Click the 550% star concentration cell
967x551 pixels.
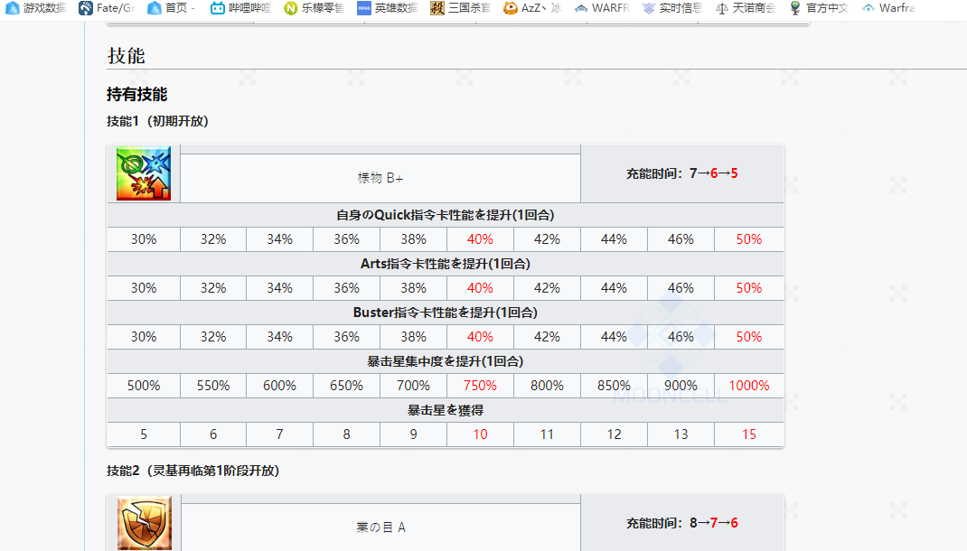click(212, 385)
